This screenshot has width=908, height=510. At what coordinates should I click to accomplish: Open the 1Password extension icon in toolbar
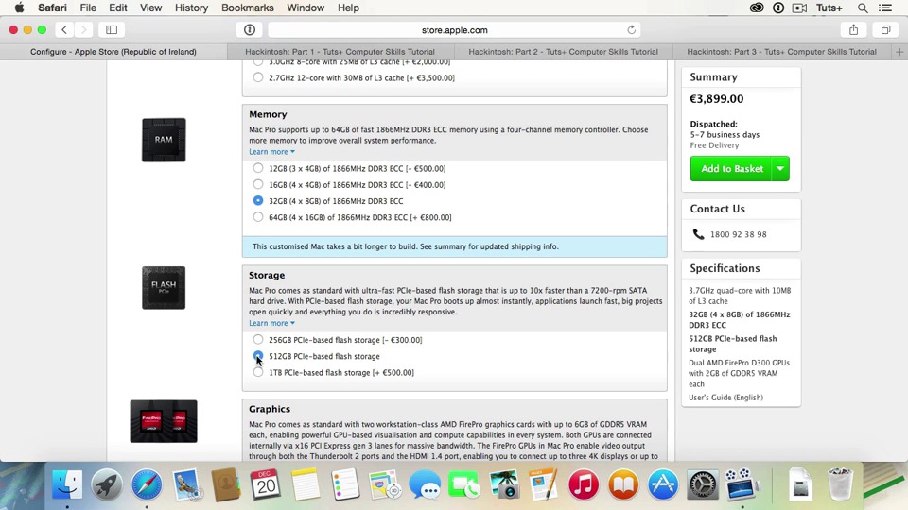point(250,29)
